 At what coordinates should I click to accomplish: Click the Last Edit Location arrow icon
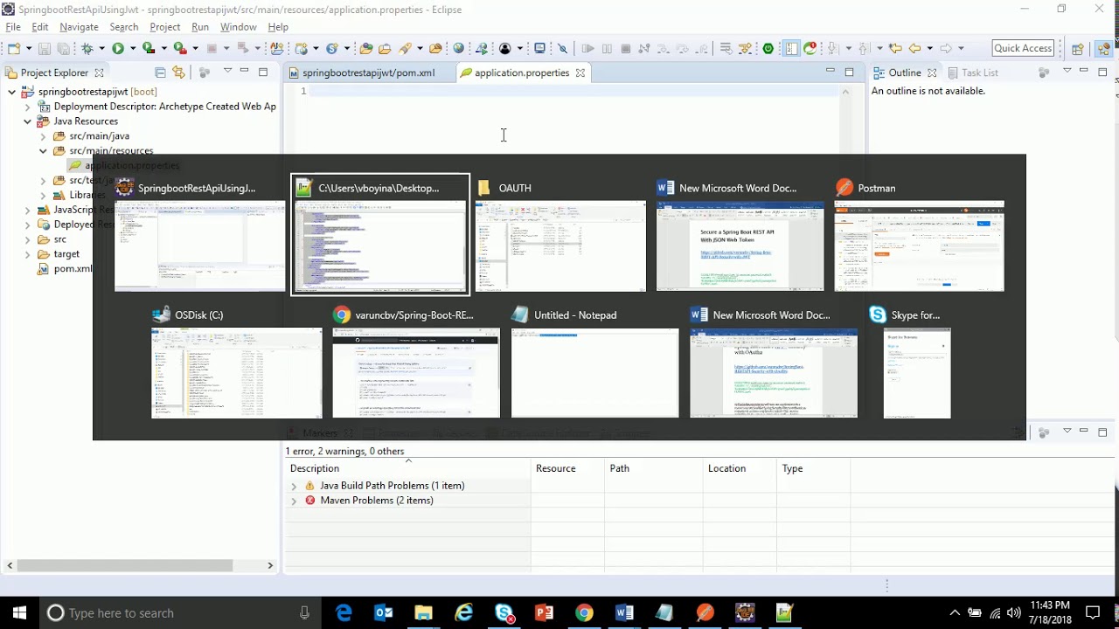click(894, 48)
